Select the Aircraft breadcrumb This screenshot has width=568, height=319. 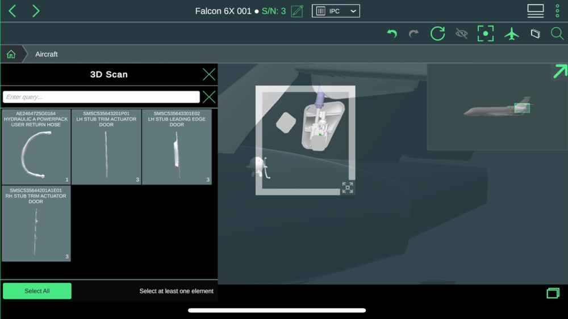click(47, 54)
